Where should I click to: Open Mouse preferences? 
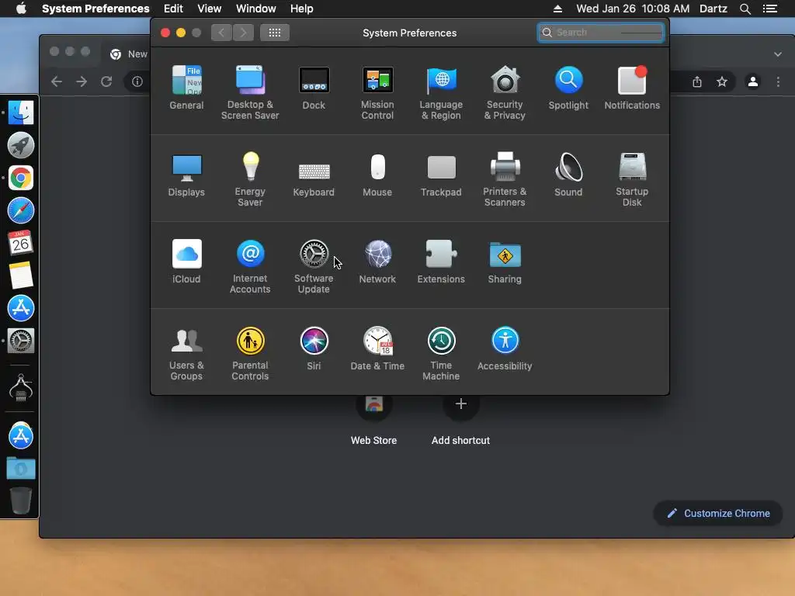click(x=377, y=175)
